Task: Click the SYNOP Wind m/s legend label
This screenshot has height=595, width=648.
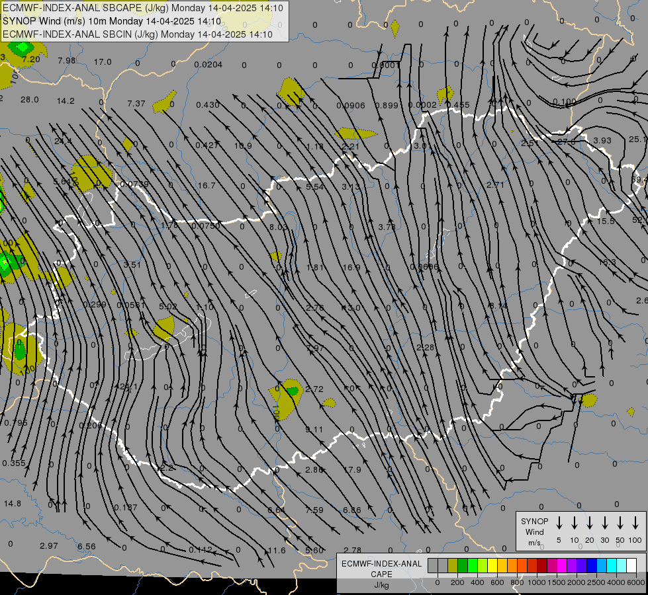Action: click(534, 532)
